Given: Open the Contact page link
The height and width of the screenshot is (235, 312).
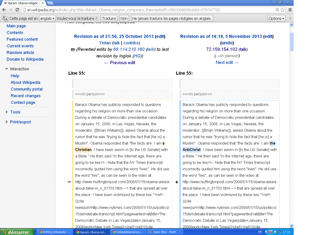Looking at the screenshot, I should point(23,102).
